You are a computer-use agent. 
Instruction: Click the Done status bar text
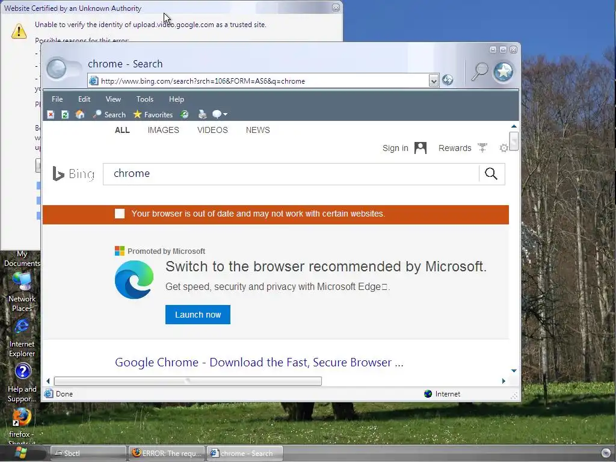(x=64, y=393)
